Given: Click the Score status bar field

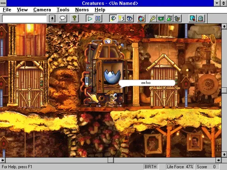Looking at the screenshot, I should 207,167.
